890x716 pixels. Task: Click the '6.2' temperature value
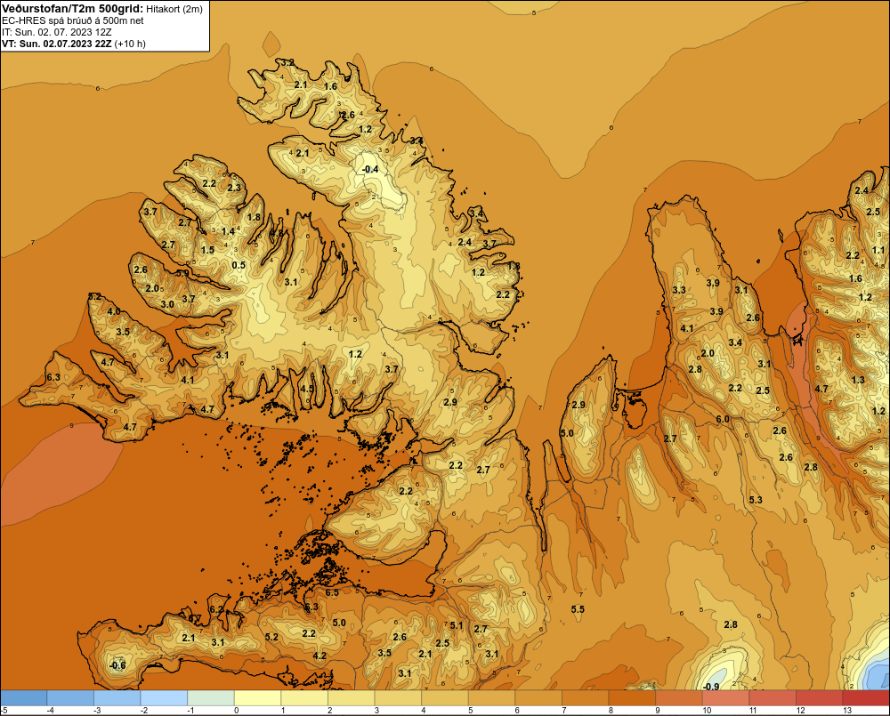[x=216, y=609]
